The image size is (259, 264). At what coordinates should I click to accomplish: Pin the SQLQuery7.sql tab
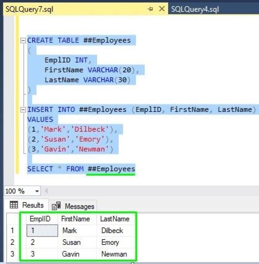(150, 9)
